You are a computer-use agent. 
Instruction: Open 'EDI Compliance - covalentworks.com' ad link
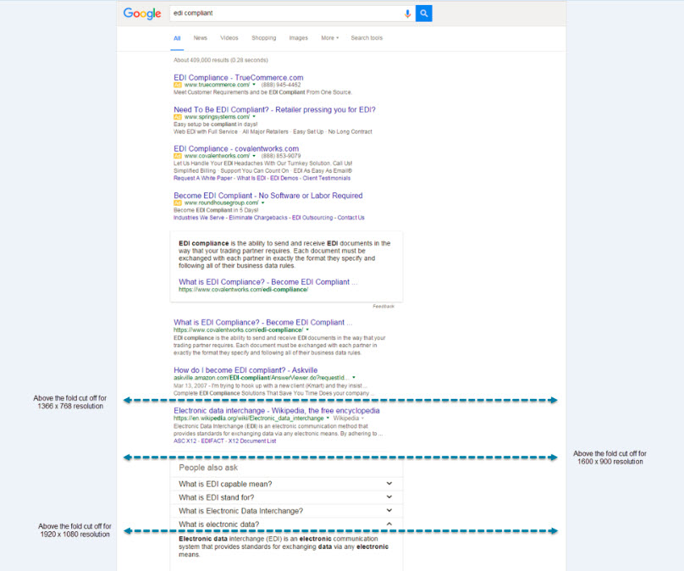236,149
